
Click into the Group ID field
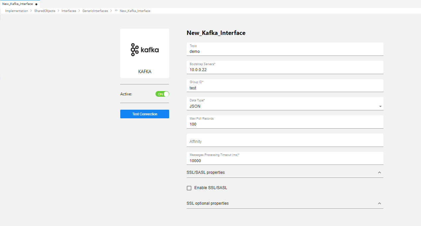pyautogui.click(x=285, y=88)
